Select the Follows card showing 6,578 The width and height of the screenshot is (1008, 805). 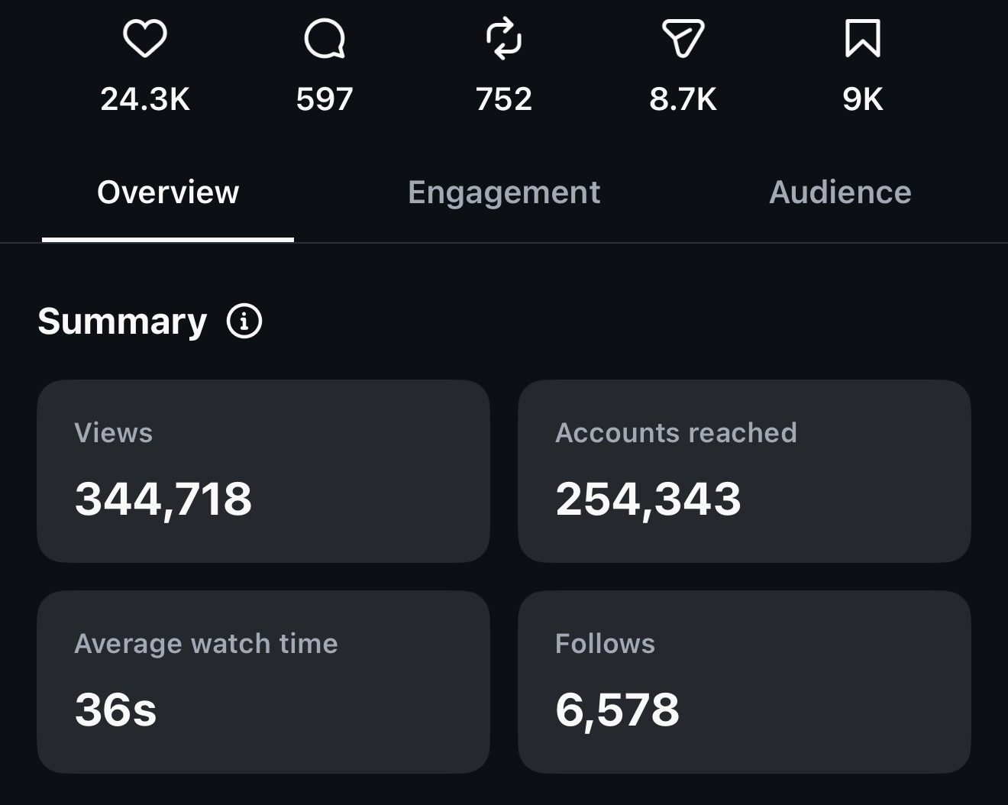click(x=745, y=682)
